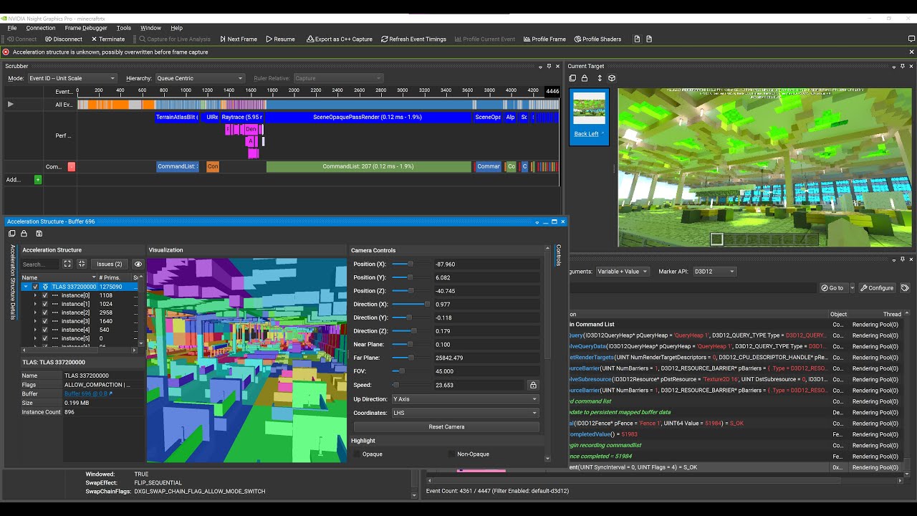
Task: Toggle the eye visibility icon beside Issues
Action: (138, 264)
